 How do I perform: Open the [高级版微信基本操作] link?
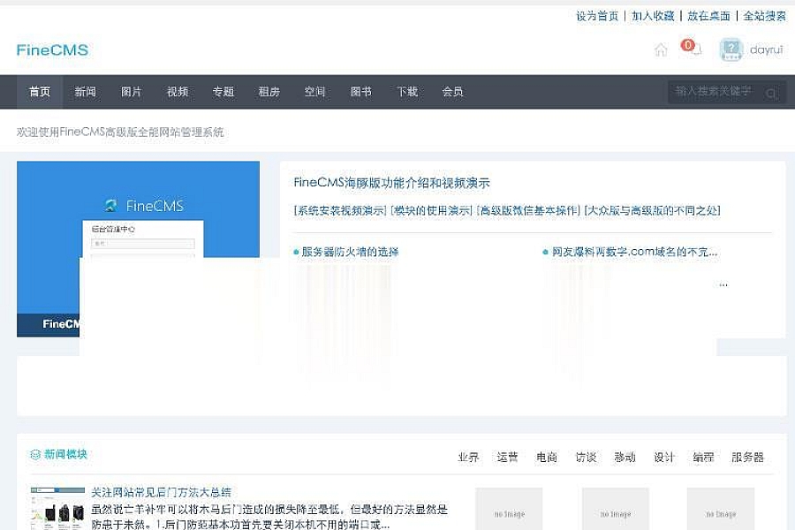528,210
